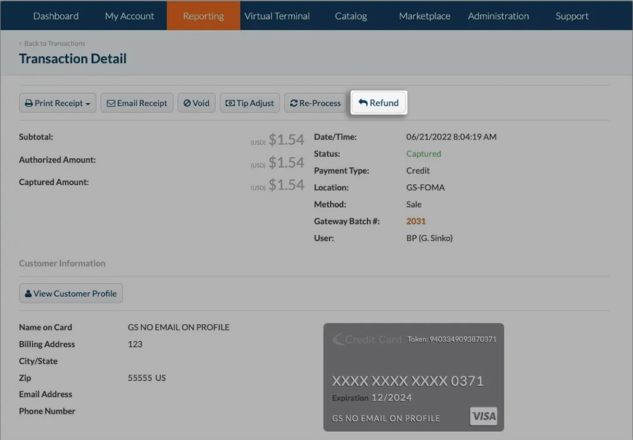Click the Refund button
The image size is (633, 440).
point(379,103)
